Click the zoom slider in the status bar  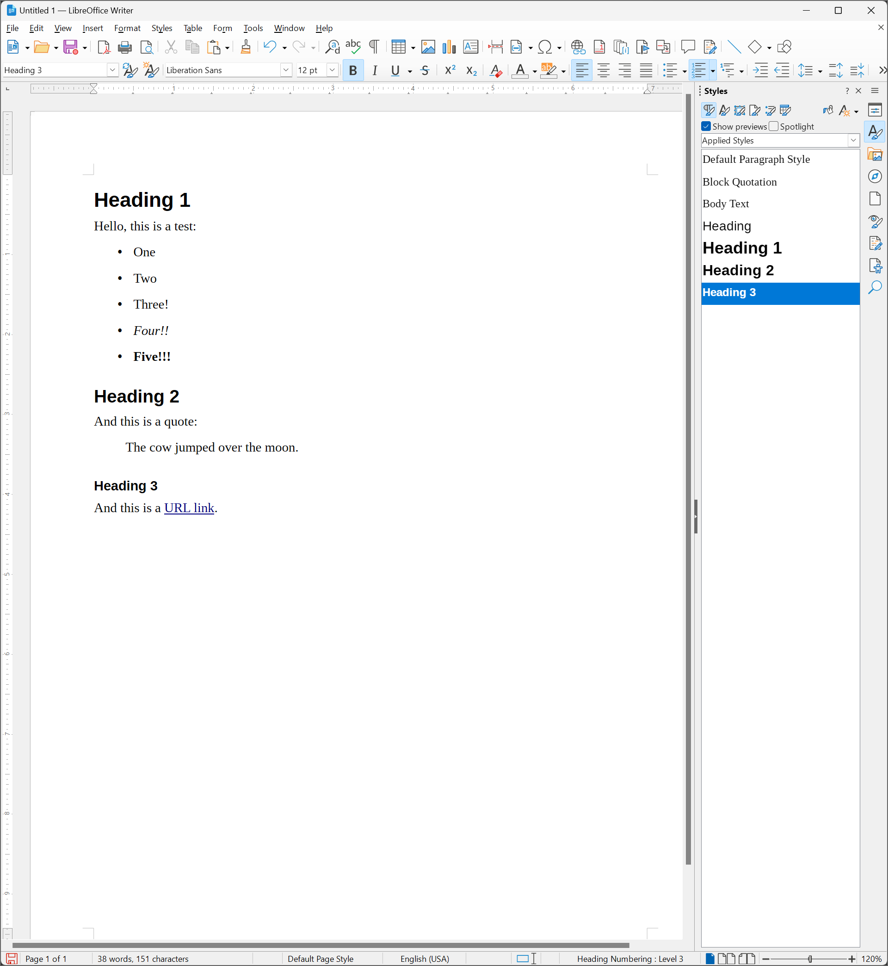[810, 959]
